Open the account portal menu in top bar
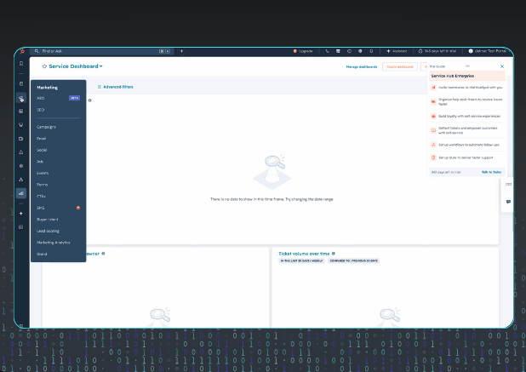526x372 pixels. (x=487, y=51)
